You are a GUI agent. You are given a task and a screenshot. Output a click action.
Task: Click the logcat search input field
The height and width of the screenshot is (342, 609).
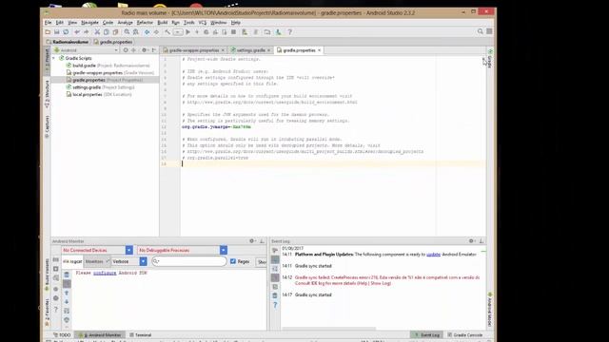click(x=189, y=262)
